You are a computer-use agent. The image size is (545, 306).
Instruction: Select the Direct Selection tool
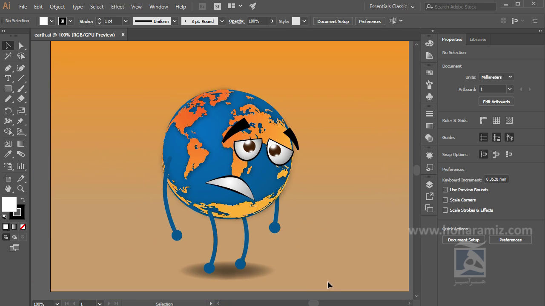pos(21,45)
